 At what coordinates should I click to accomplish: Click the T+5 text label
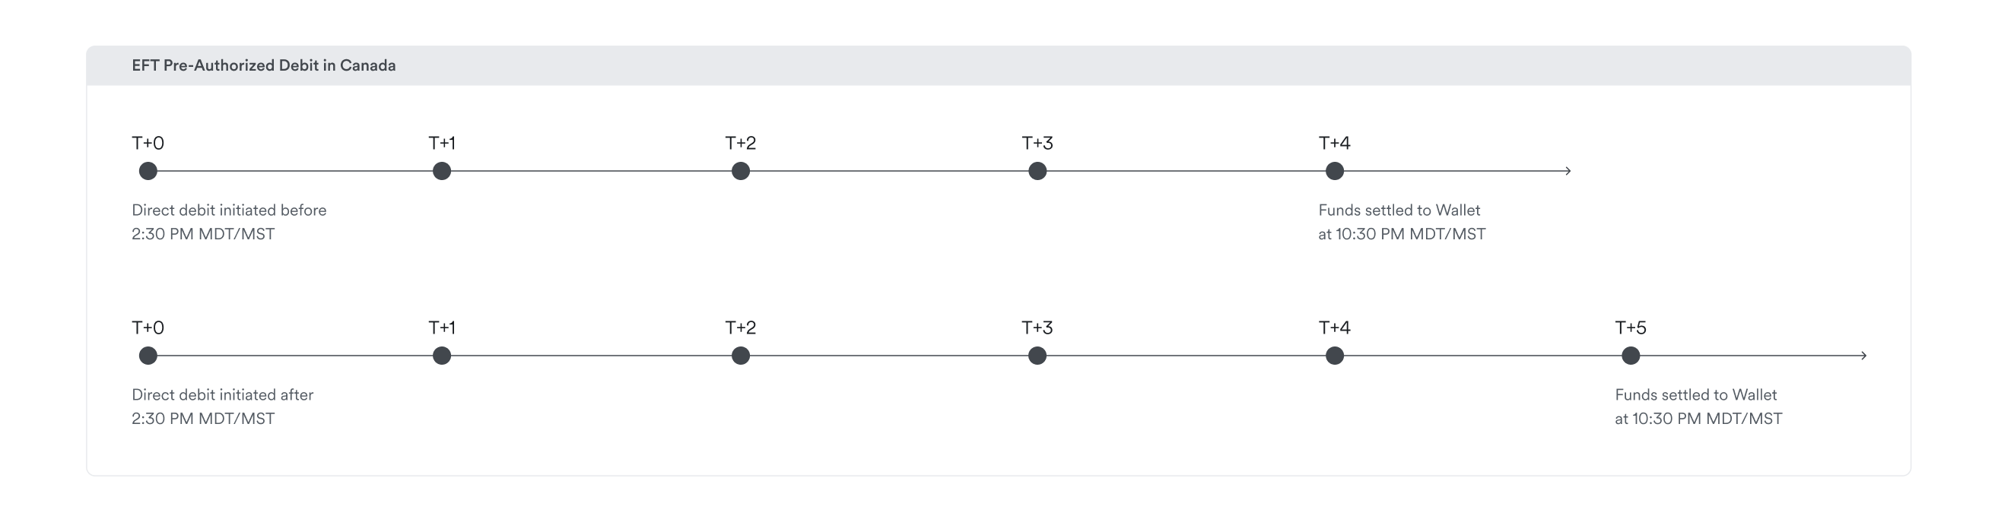(1631, 327)
